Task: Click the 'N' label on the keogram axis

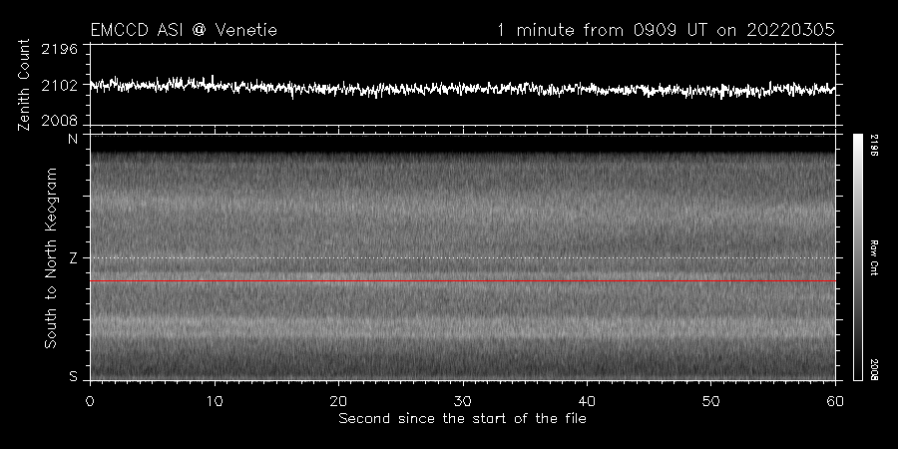Action: (x=73, y=139)
